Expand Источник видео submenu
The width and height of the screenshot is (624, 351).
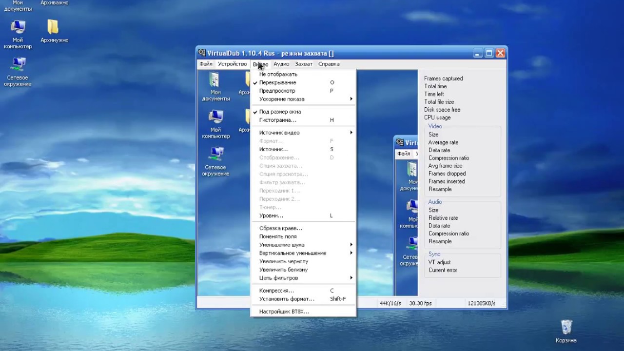point(303,133)
